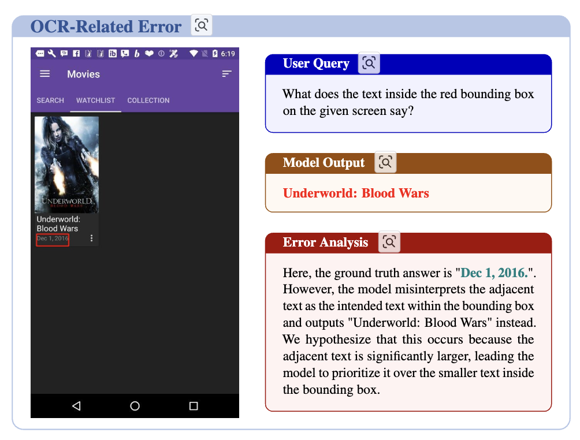The image size is (580, 440).
Task: Click the Facebook notification icon in the status bar
Action: [76, 54]
